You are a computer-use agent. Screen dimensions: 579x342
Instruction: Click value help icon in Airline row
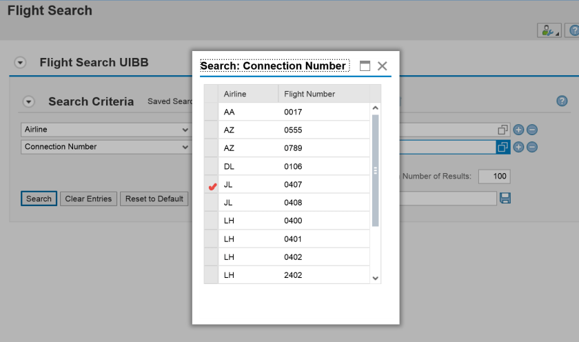[502, 130]
